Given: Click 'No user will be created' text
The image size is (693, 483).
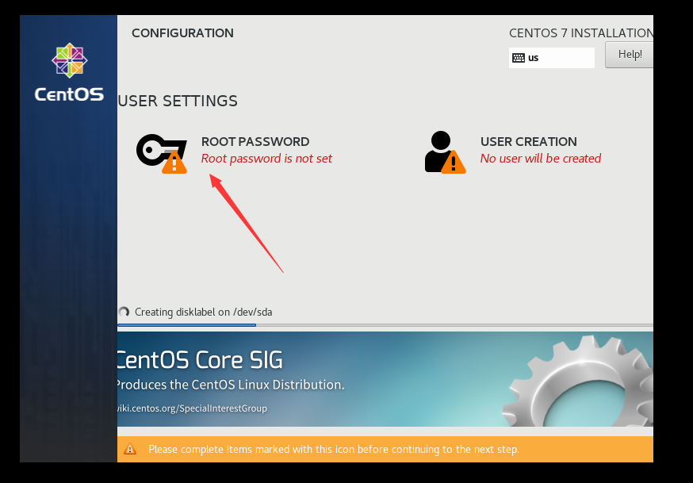Looking at the screenshot, I should (541, 158).
